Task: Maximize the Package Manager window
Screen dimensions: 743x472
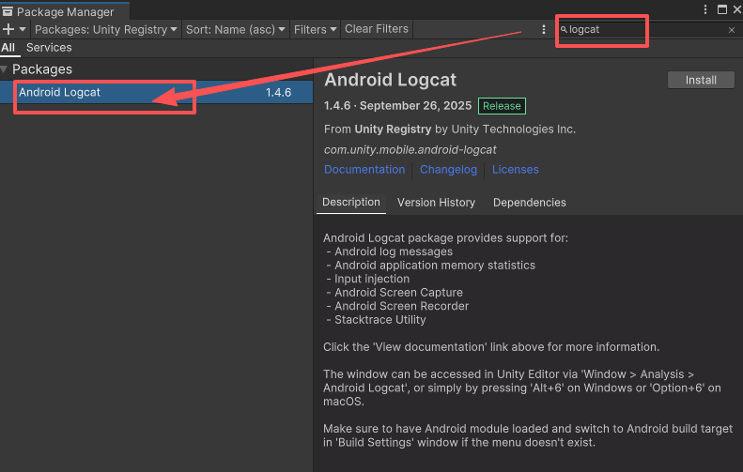Action: click(x=721, y=9)
